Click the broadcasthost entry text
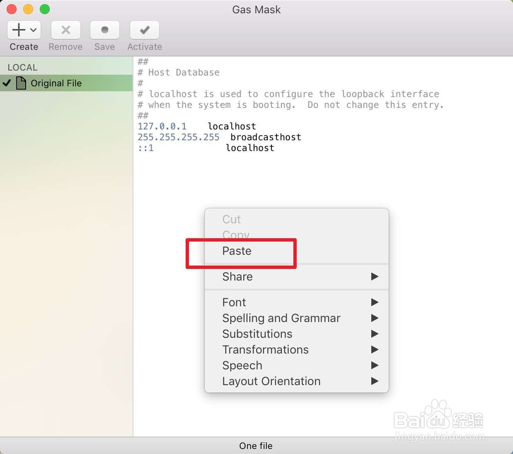The width and height of the screenshot is (513, 454). point(266,137)
